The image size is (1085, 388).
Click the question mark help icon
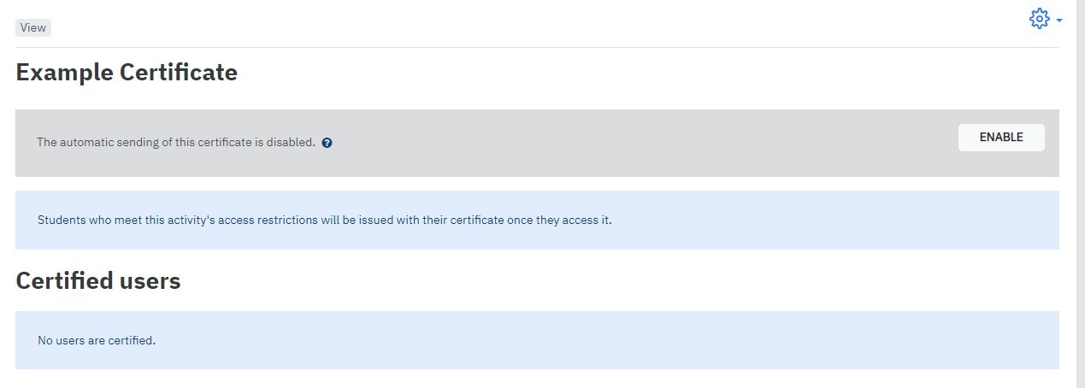327,143
